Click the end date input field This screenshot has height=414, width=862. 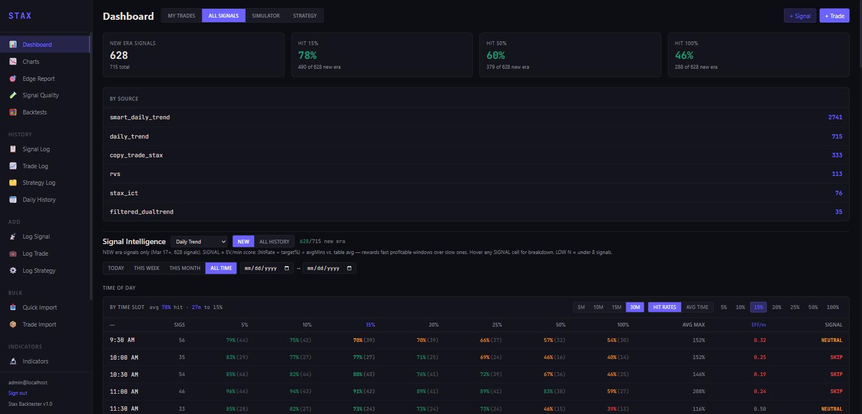pyautogui.click(x=329, y=268)
